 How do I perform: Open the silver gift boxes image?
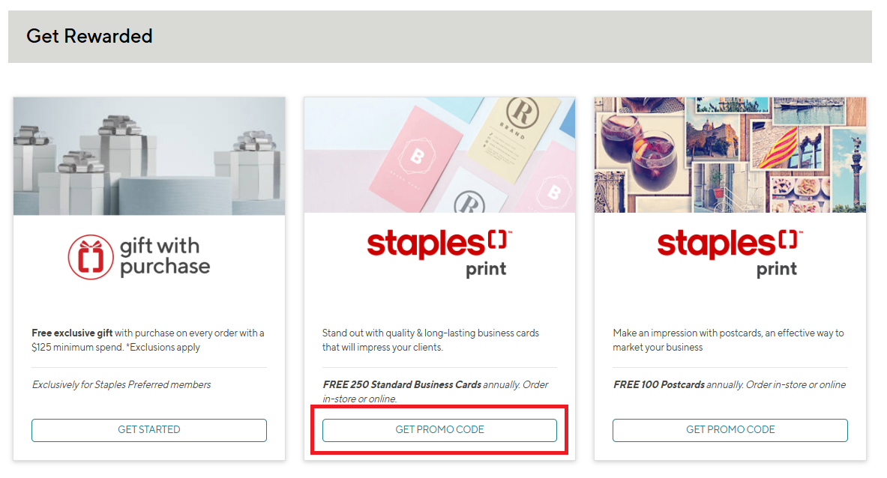[x=149, y=156]
